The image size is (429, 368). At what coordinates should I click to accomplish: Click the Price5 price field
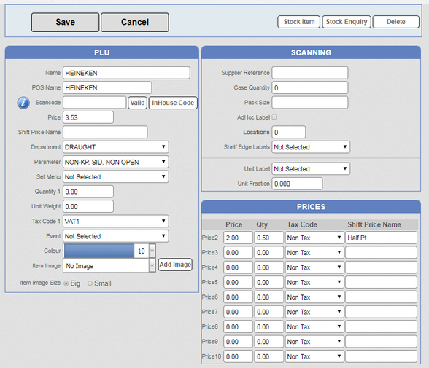point(238,282)
